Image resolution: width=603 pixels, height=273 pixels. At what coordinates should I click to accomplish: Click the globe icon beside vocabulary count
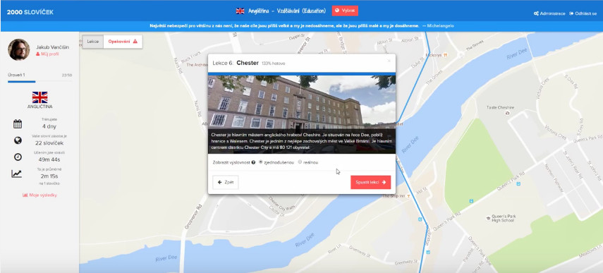pos(18,140)
